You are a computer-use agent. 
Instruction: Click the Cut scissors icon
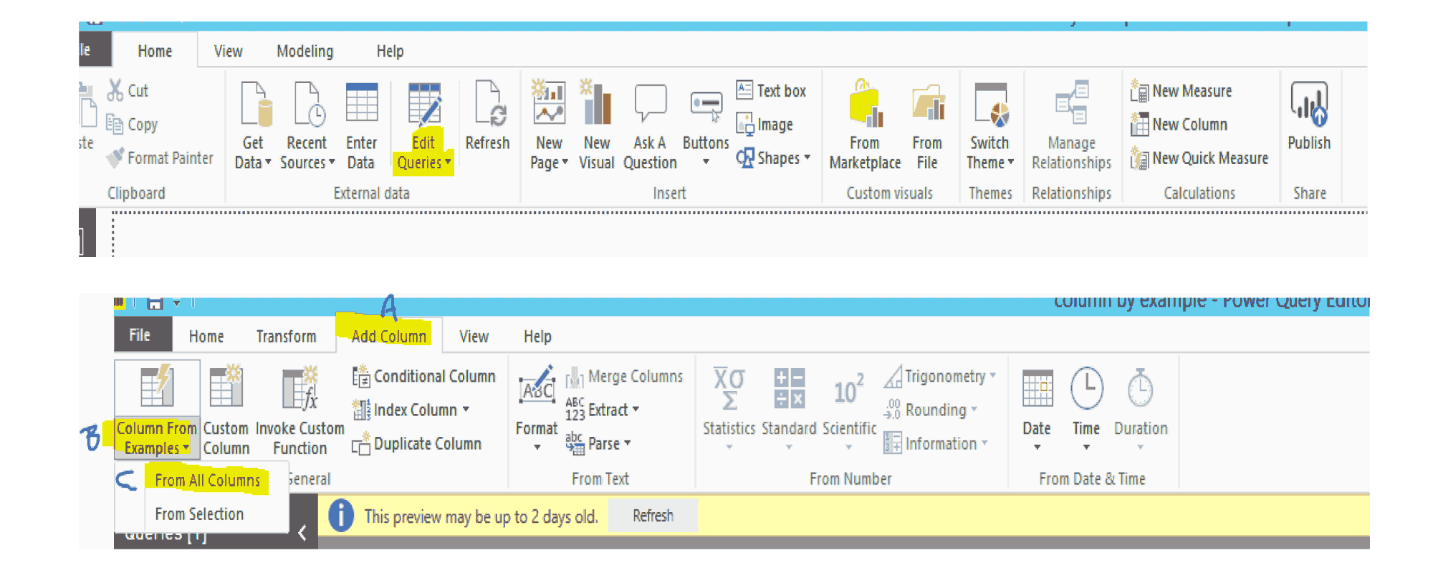pos(115,90)
